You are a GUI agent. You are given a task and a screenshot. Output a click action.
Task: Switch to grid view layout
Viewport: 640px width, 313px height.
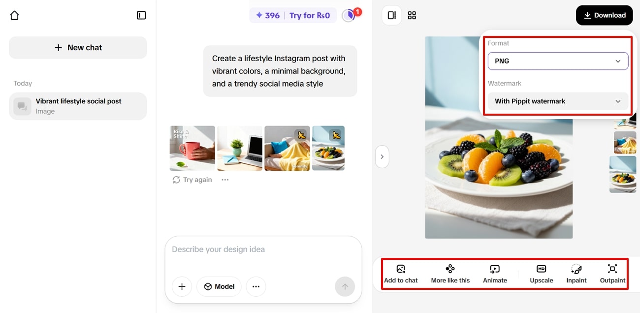(412, 15)
